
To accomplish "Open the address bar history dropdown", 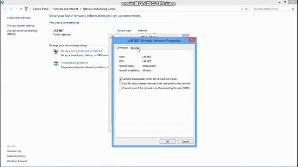I will pyautogui.click(x=242, y=9).
